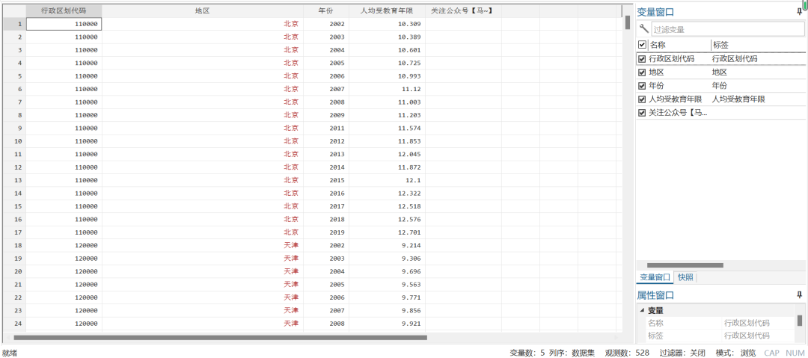
Task: Click 列序: 数据集 in status bar
Action: coord(572,353)
